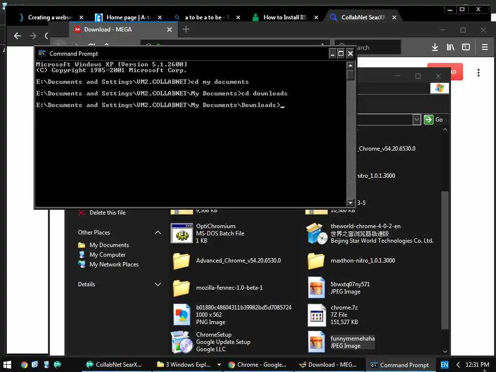Close the CollabNet SearX tab

(x=394, y=17)
